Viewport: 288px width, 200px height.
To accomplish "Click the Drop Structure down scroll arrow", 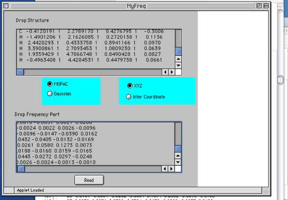I will click(x=178, y=65).
